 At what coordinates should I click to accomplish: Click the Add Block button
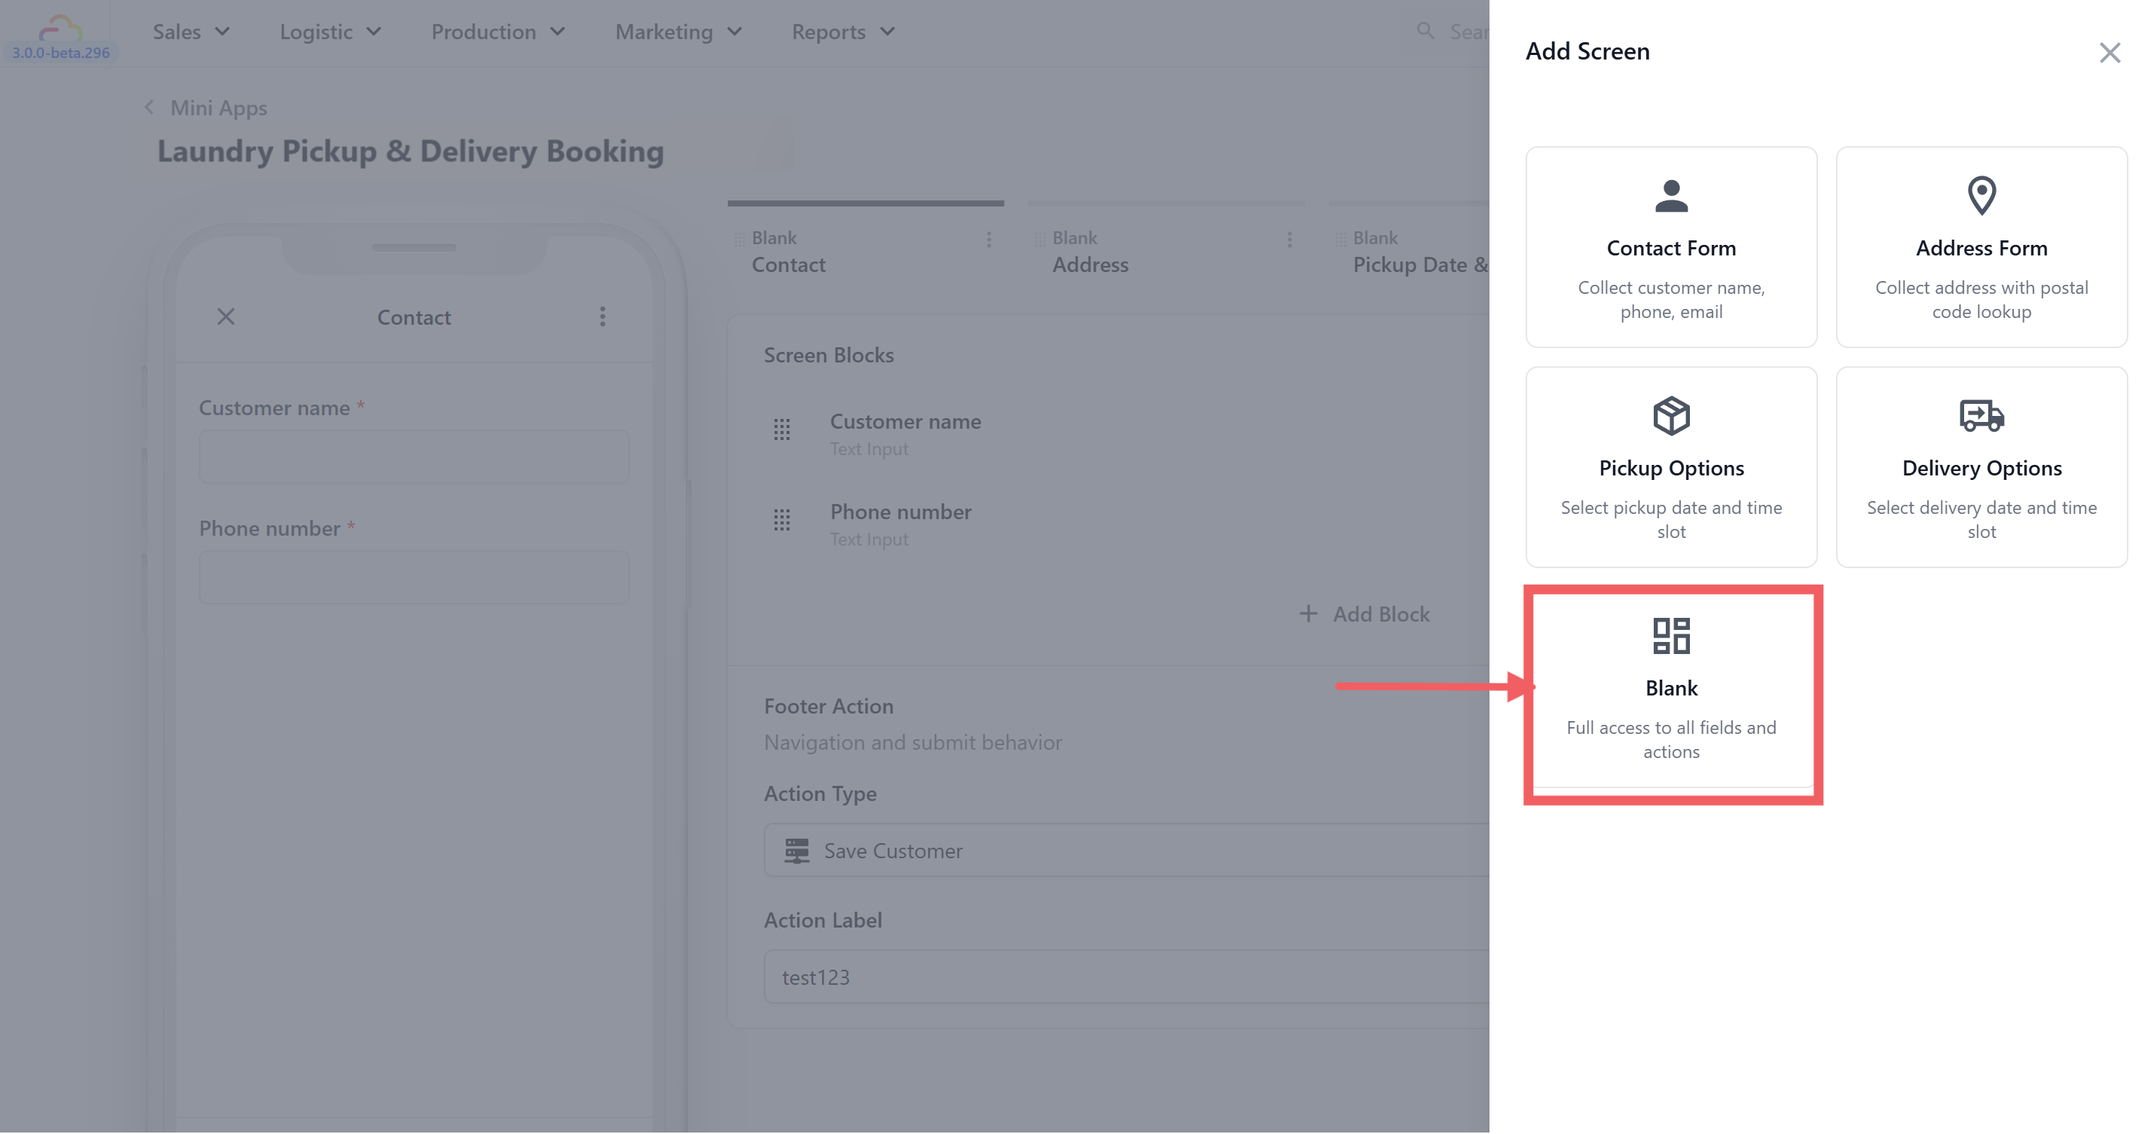point(1364,614)
